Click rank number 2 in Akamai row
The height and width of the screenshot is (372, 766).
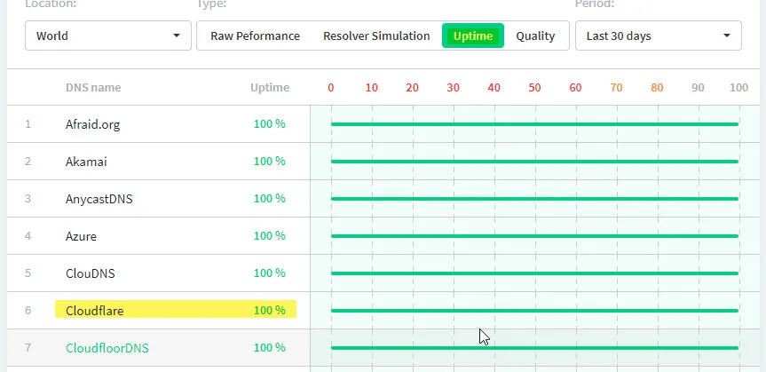[28, 162]
